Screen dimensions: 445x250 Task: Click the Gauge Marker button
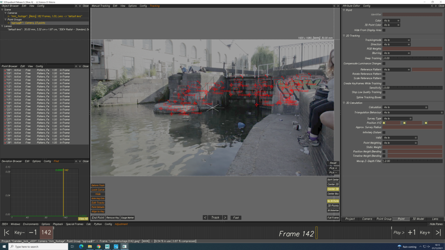pyautogui.click(x=127, y=218)
